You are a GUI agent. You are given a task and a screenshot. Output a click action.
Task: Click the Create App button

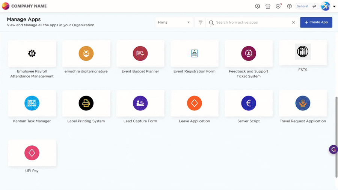pyautogui.click(x=316, y=23)
